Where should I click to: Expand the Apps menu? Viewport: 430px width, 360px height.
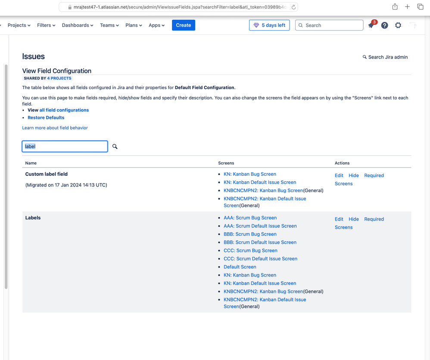(156, 25)
